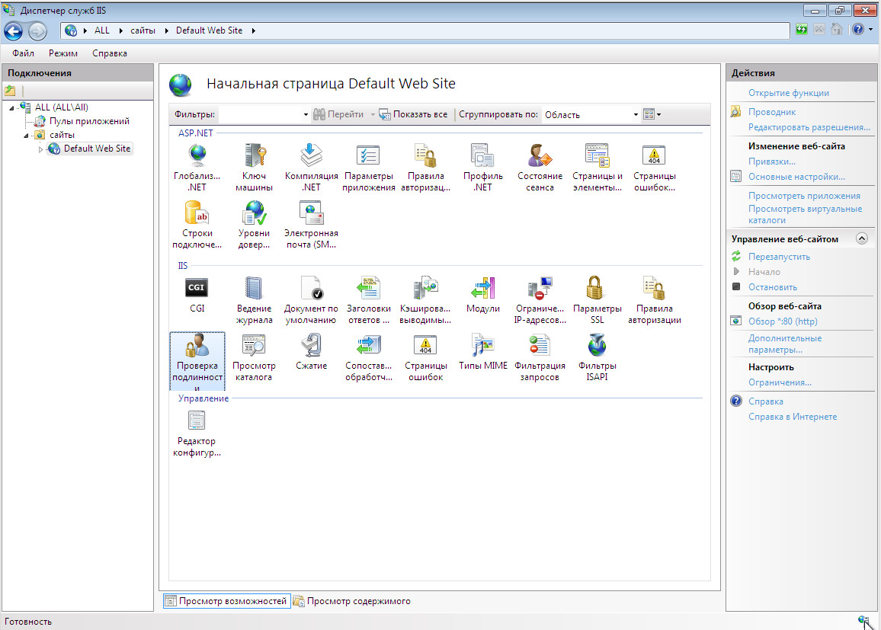Open Сжатие (Compression) feature icon
The height and width of the screenshot is (630, 881).
(x=311, y=346)
